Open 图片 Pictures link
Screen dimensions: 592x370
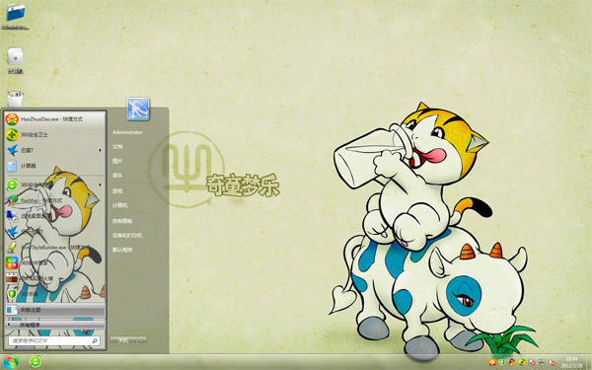point(117,161)
